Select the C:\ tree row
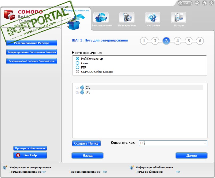 pos(144,88)
